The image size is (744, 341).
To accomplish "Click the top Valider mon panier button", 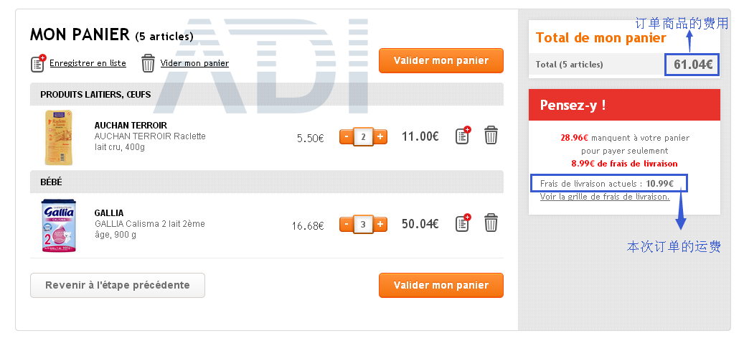I will (x=441, y=60).
